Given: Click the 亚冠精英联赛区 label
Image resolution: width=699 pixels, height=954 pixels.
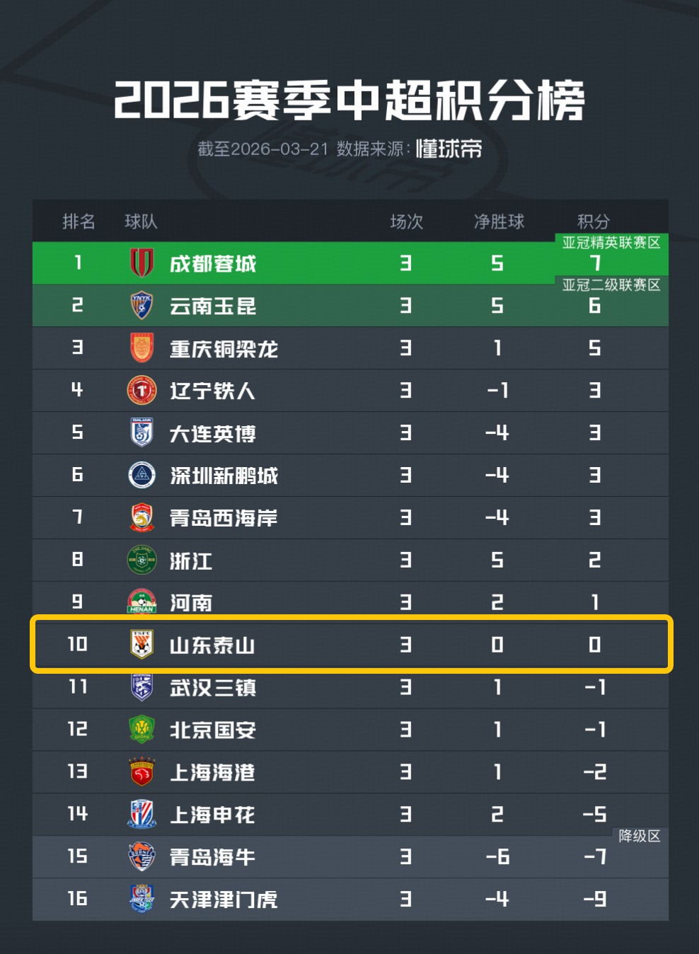Looking at the screenshot, I should [x=611, y=243].
